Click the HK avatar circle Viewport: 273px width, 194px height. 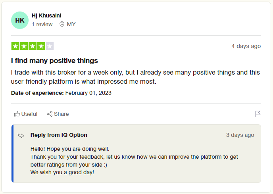(20, 20)
